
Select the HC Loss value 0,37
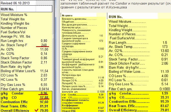pos(44,79)
